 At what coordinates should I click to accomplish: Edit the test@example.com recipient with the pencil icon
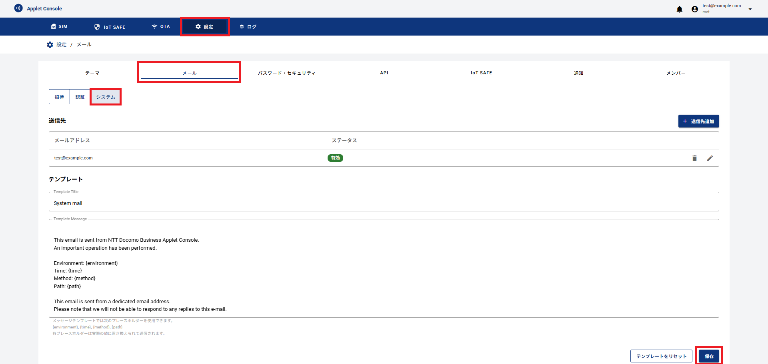pyautogui.click(x=710, y=158)
